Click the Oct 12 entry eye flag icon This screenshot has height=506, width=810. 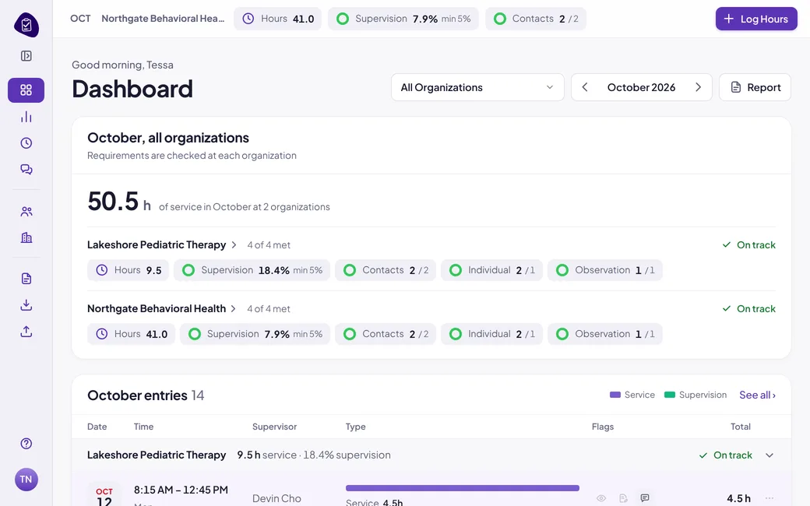(601, 498)
